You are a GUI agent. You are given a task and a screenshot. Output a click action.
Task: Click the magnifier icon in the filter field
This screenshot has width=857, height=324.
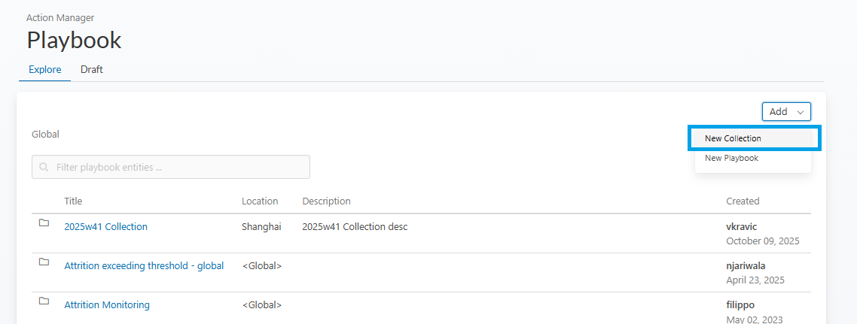click(x=44, y=167)
